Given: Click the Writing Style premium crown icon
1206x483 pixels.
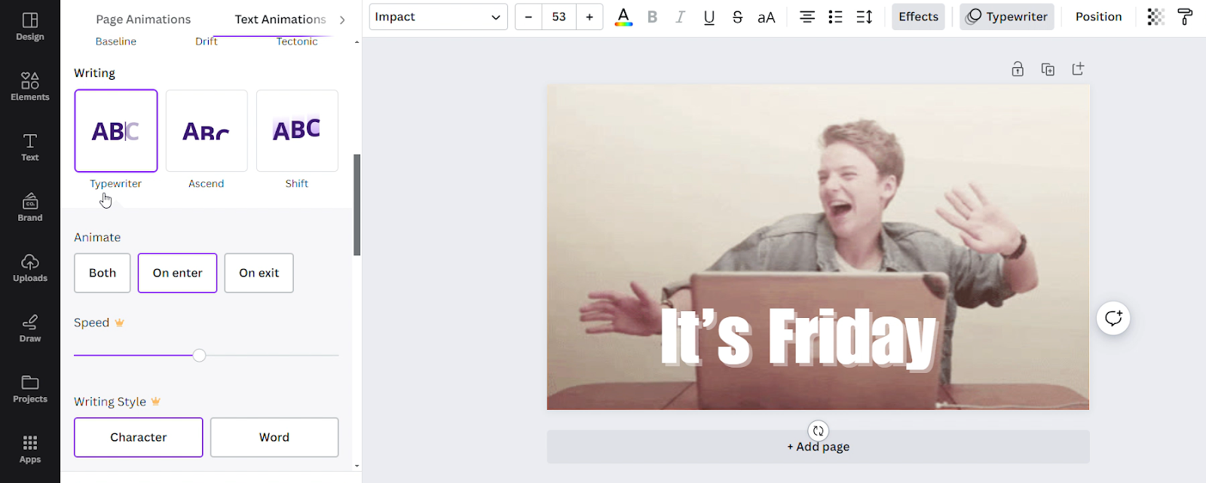Looking at the screenshot, I should pyautogui.click(x=156, y=402).
